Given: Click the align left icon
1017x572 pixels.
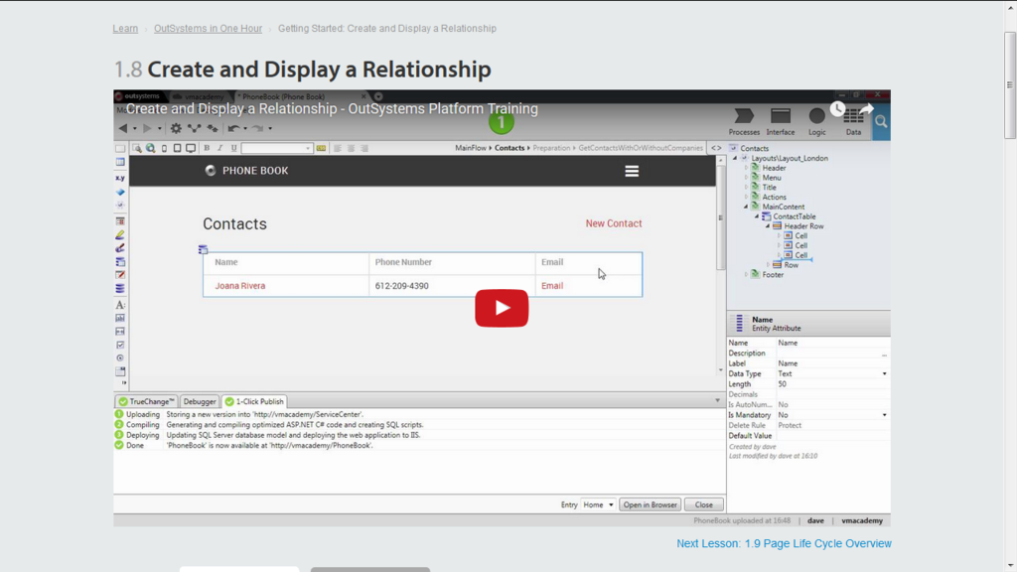Looking at the screenshot, I should (338, 149).
